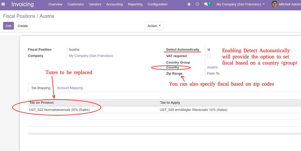Toggle the Detect Automatically checkbox
Viewport: 301px width, 151px height.
click(x=209, y=50)
